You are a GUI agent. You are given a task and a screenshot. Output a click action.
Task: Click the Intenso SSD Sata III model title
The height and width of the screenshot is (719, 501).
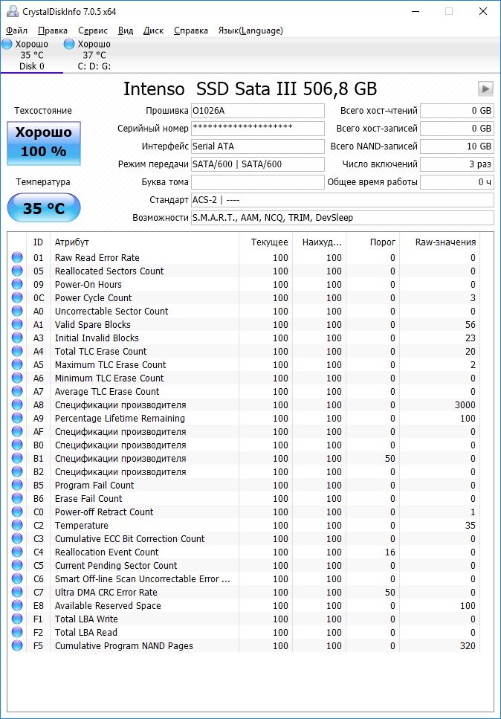[x=250, y=88]
